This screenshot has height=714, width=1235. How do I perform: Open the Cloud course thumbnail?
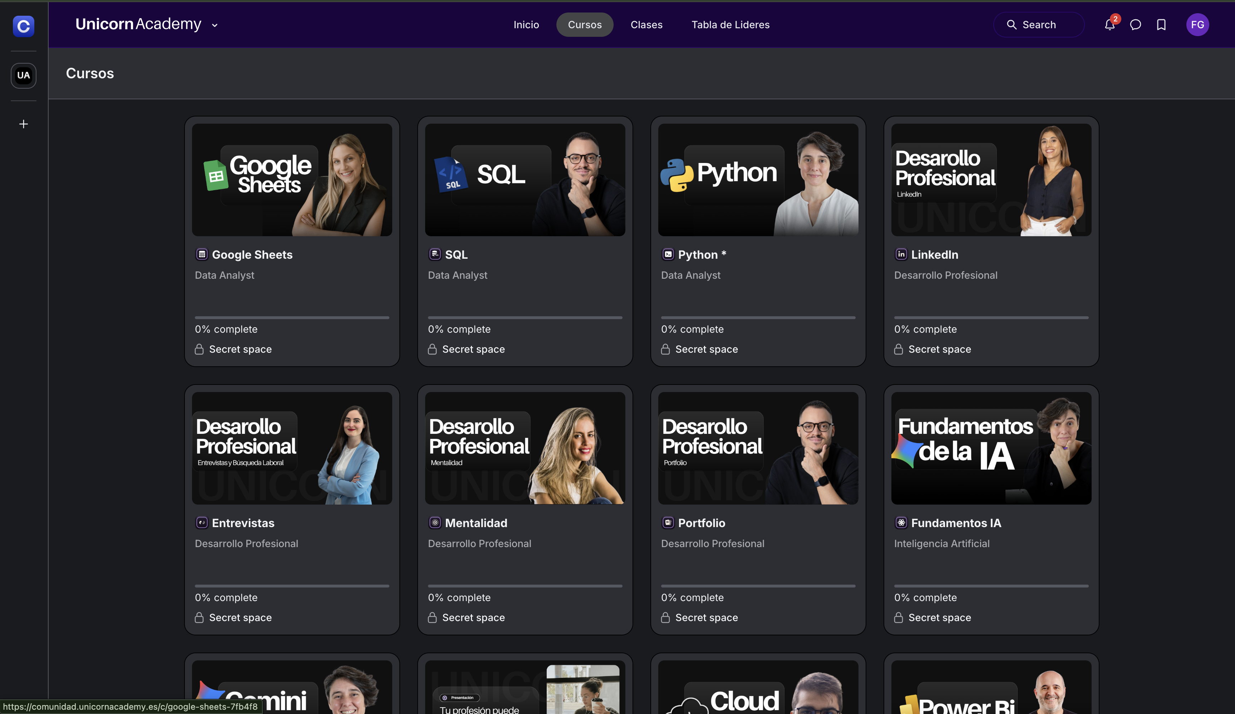tap(758, 687)
